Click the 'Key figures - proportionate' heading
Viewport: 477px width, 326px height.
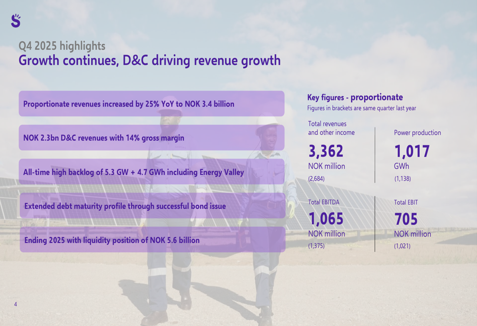(355, 98)
